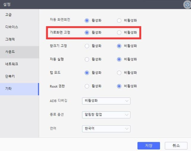Open the 종료 옵션 dropdown
The height and width of the screenshot is (151, 191).
point(106,115)
